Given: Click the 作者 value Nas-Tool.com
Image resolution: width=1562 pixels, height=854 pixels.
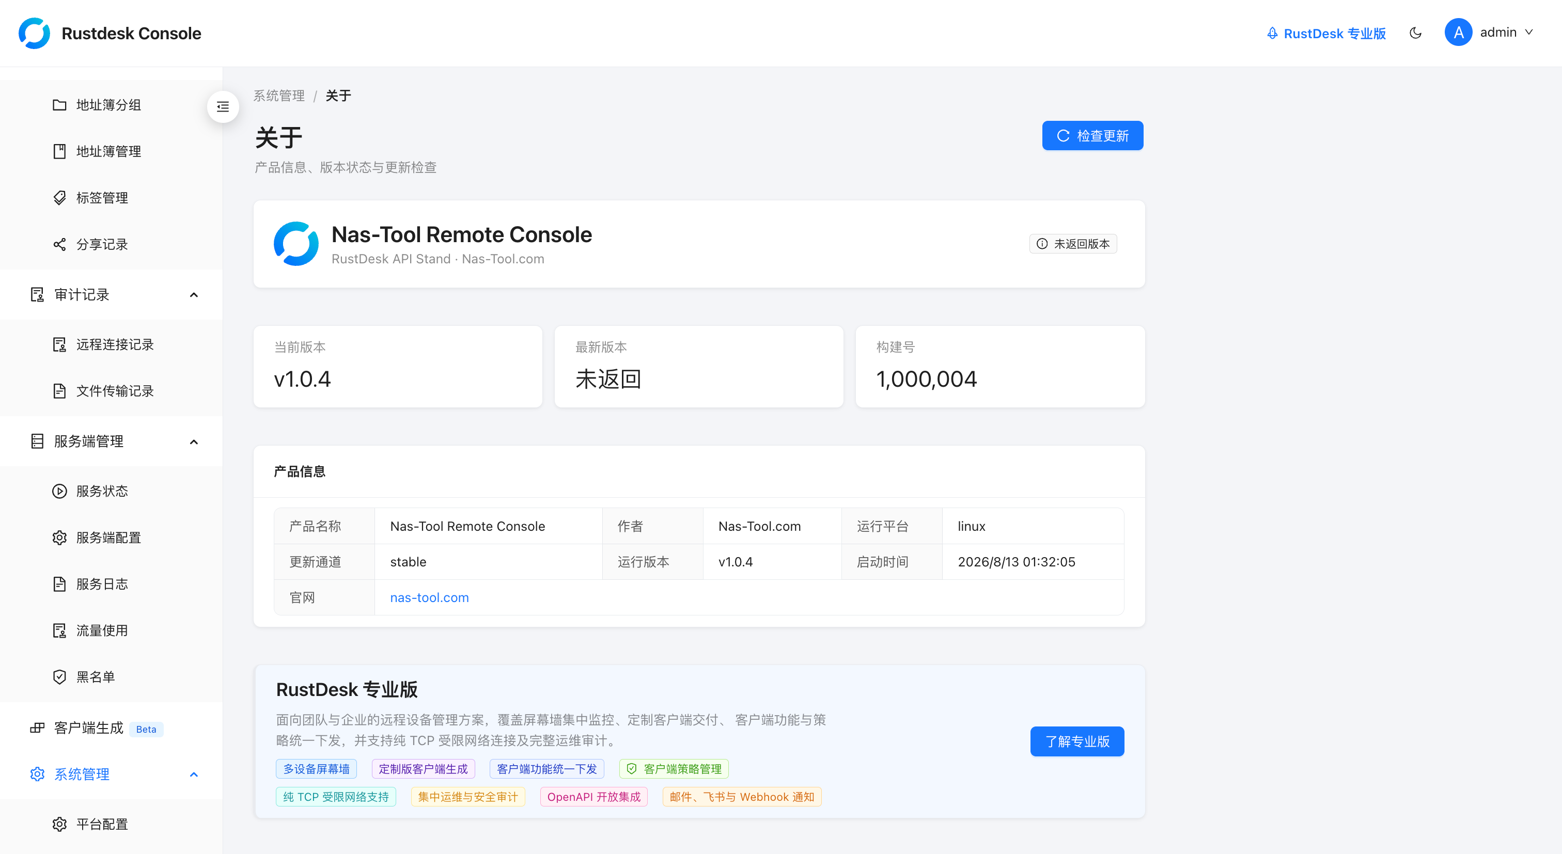Looking at the screenshot, I should click(x=759, y=526).
